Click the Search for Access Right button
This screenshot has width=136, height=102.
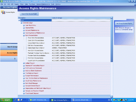(29, 14)
